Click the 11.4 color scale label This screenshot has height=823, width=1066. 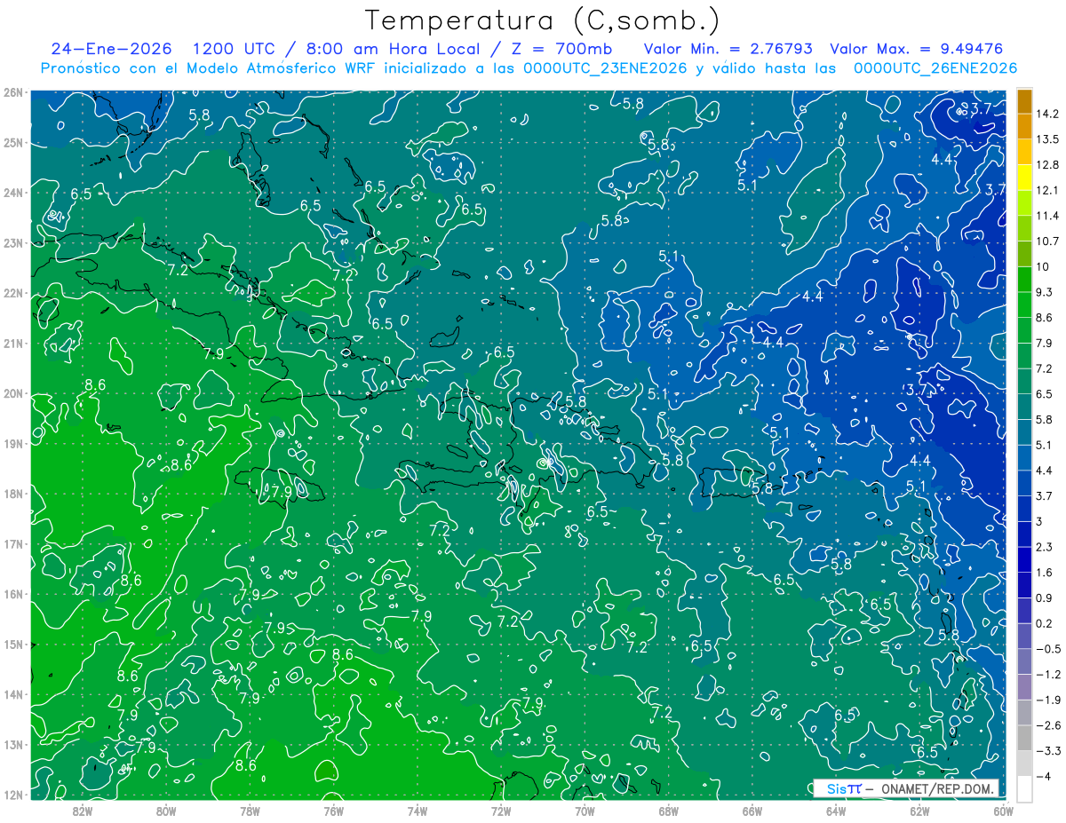pyautogui.click(x=1048, y=216)
